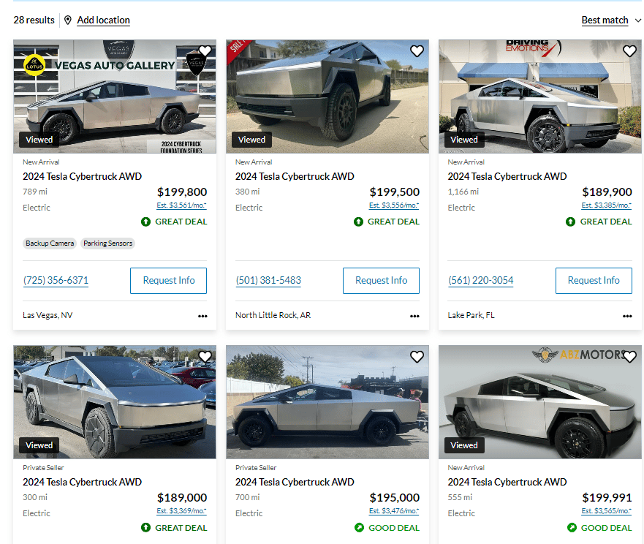Toggle heart on the Lake Park Cybertruck

[629, 51]
